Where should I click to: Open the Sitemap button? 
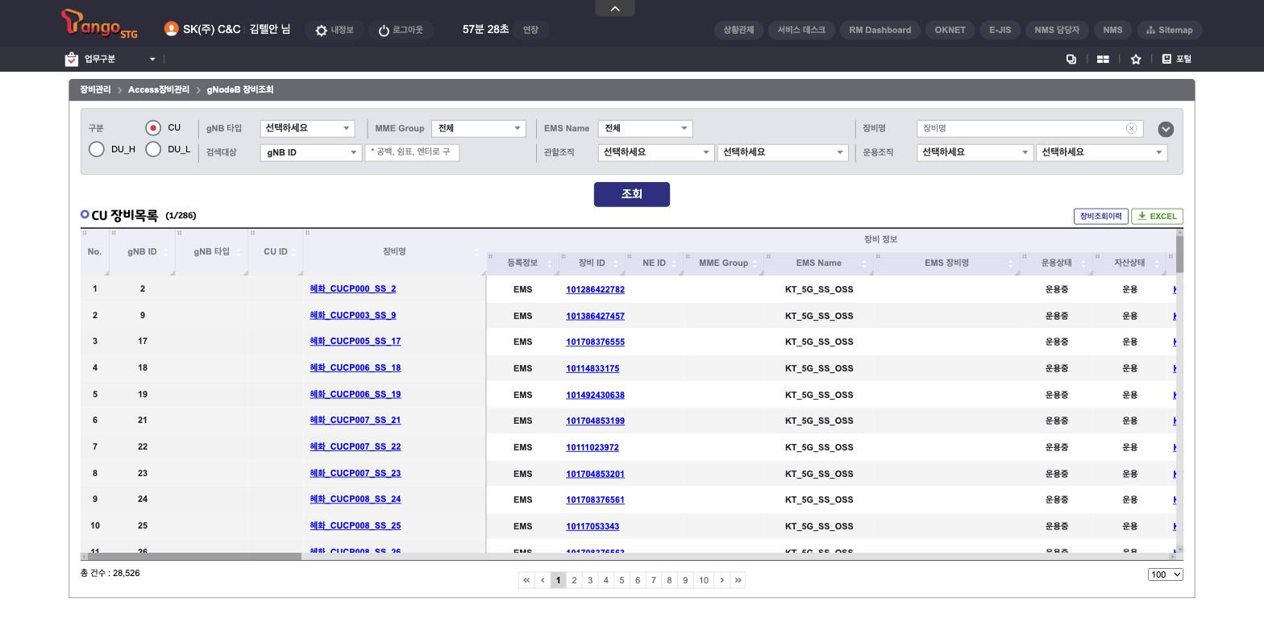tap(1170, 30)
